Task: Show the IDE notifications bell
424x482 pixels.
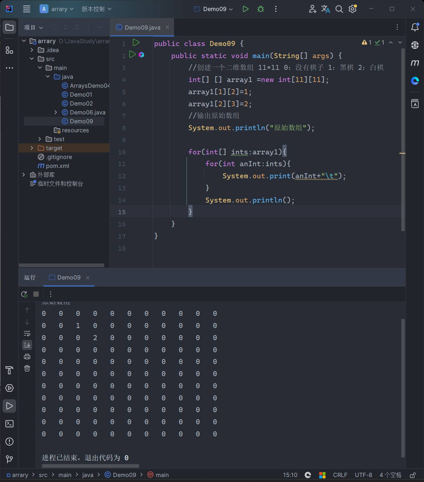Action: coord(415,27)
